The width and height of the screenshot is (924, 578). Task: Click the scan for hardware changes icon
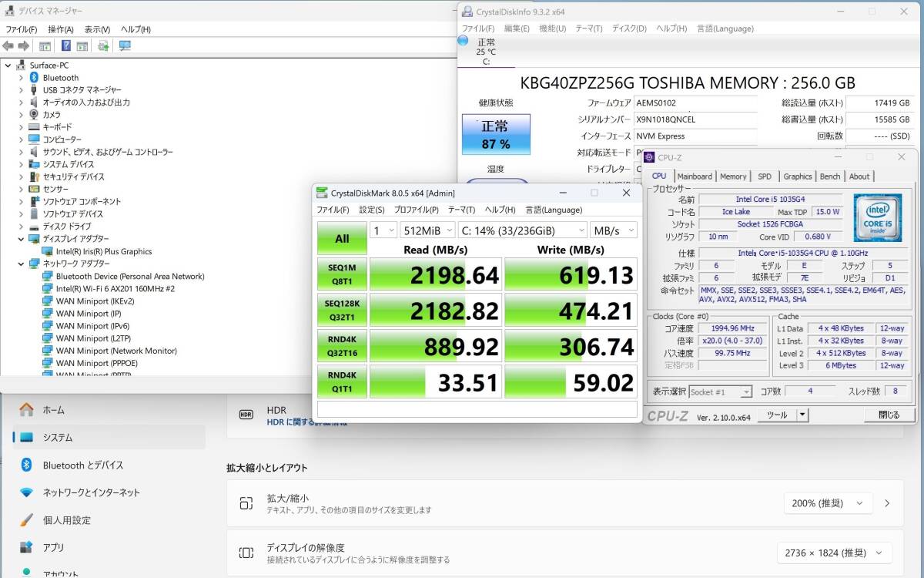click(x=125, y=46)
